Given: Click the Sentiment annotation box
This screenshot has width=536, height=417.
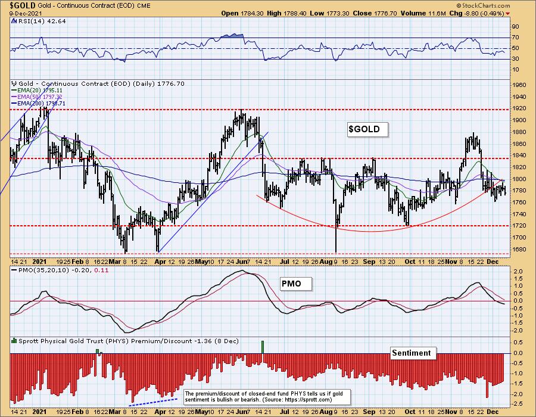Looking at the screenshot, I should 413,353.
